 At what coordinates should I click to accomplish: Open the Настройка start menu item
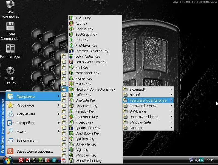point(33,123)
